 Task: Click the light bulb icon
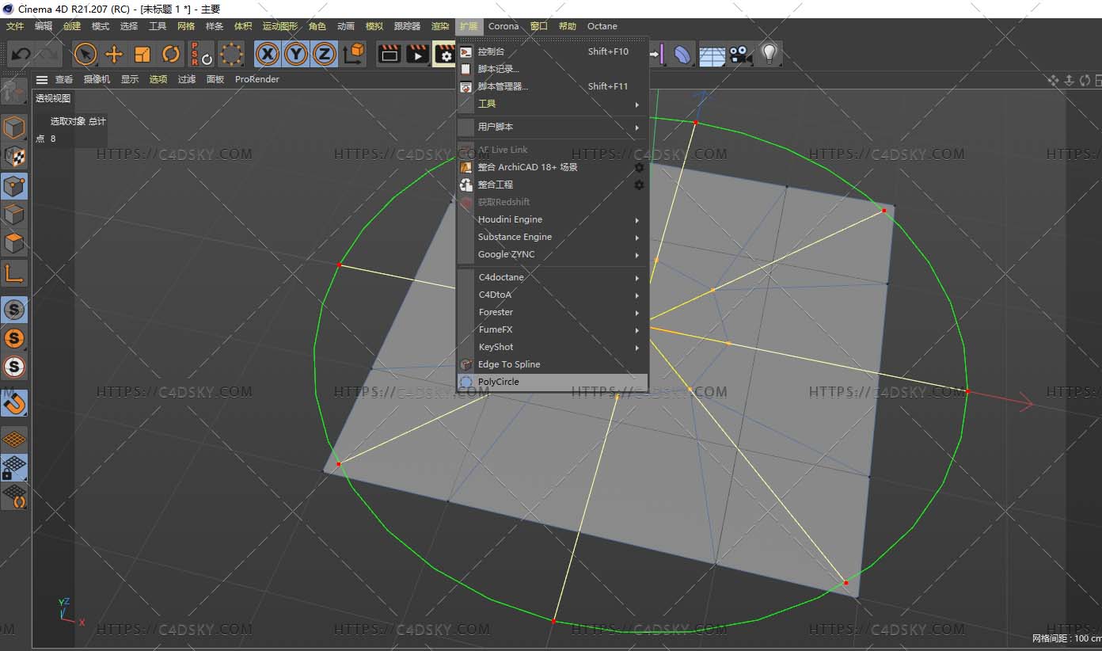[x=769, y=54]
